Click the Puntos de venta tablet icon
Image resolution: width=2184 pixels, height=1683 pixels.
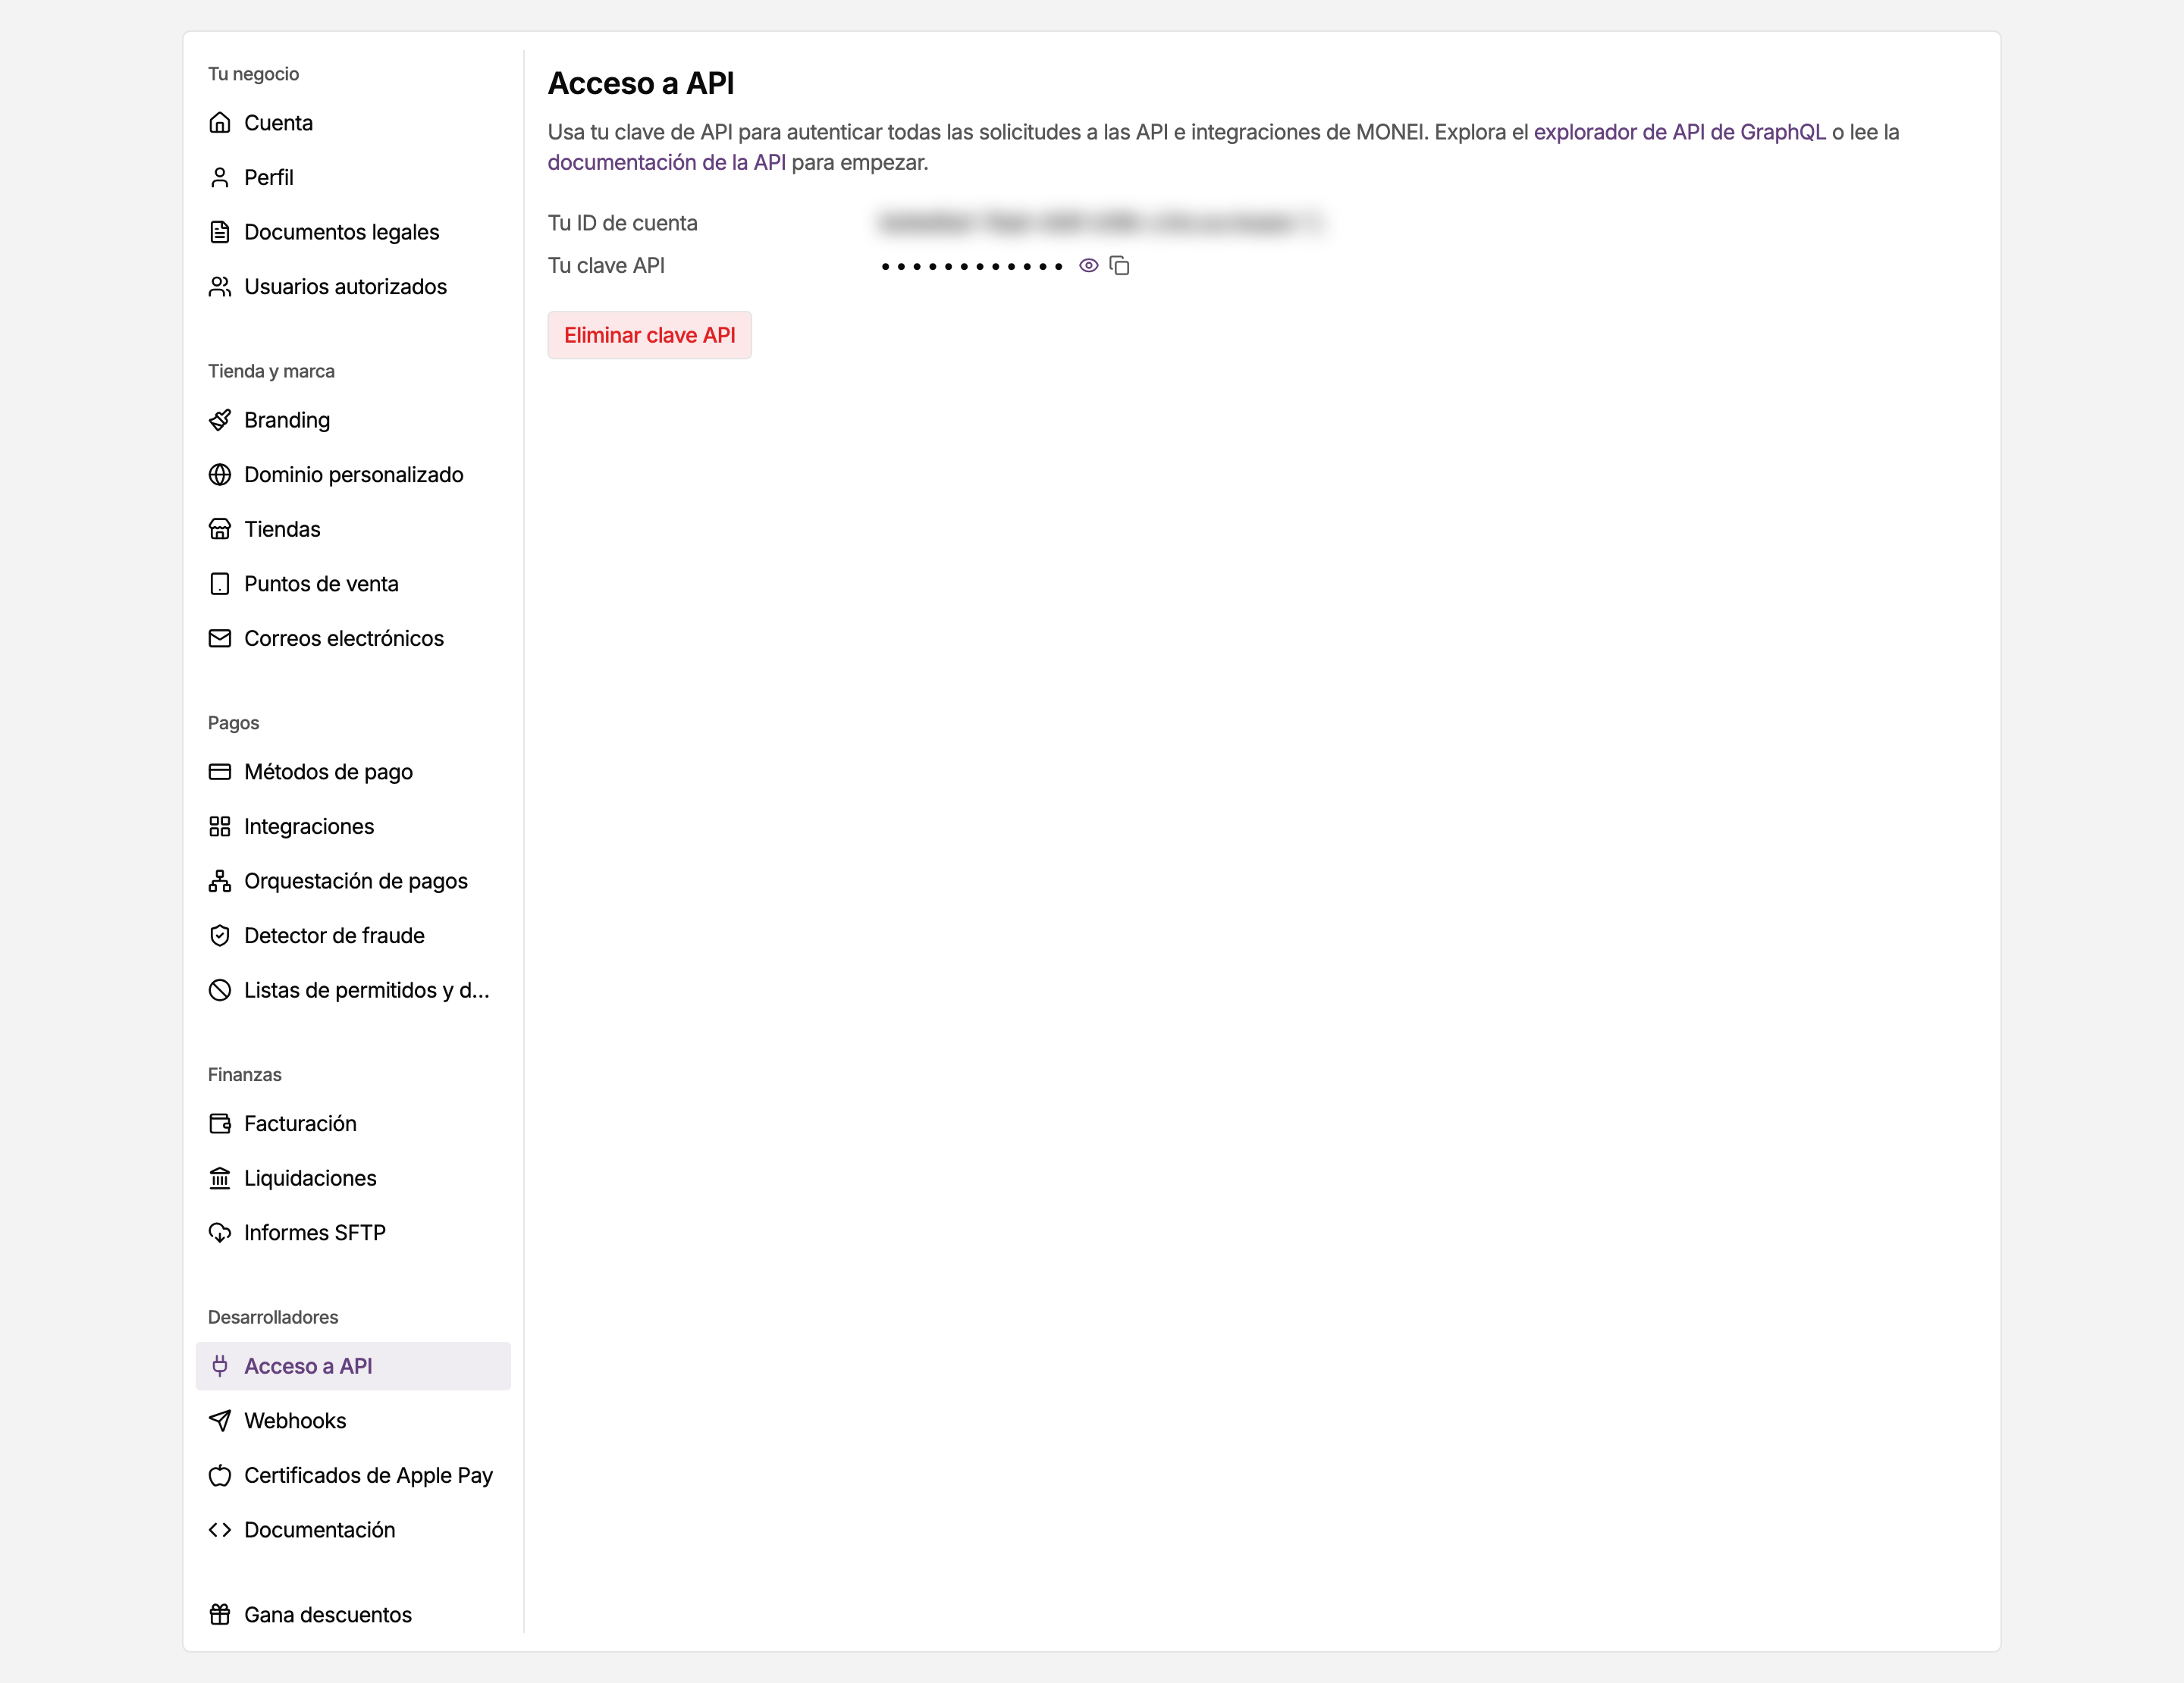(220, 584)
